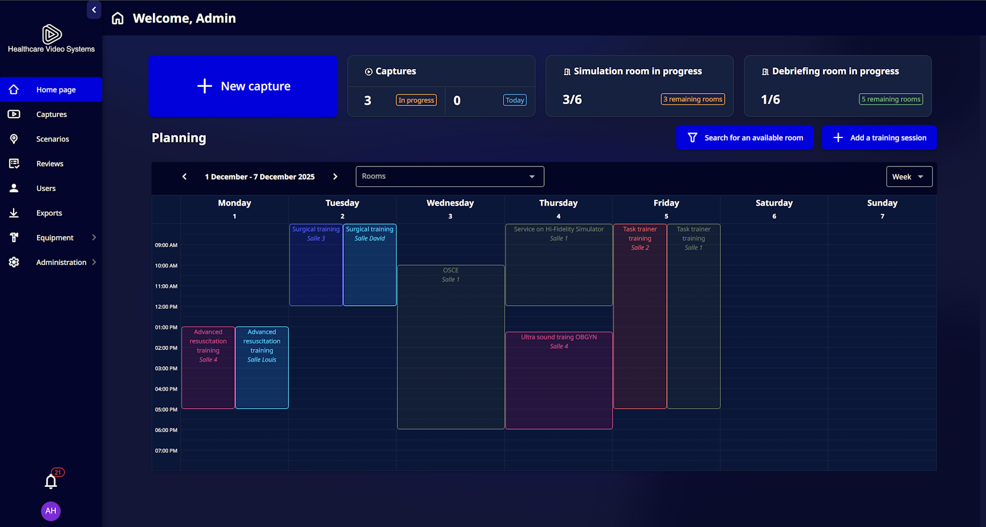Open Home page in the sidebar
Image resolution: width=986 pixels, height=527 pixels.
pos(51,89)
